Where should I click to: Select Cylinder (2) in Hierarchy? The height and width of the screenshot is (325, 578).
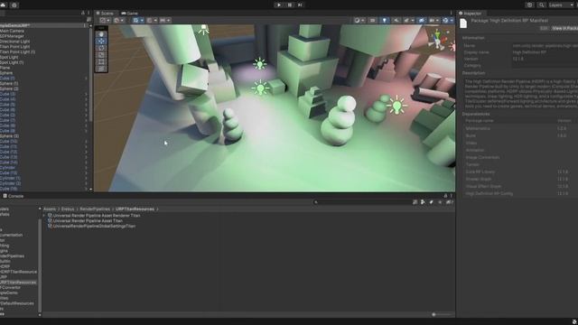(10, 183)
